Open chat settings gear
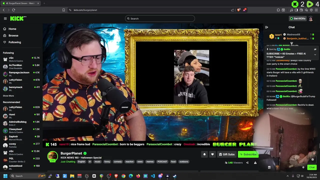This screenshot has width=320, height=180. coord(303,167)
